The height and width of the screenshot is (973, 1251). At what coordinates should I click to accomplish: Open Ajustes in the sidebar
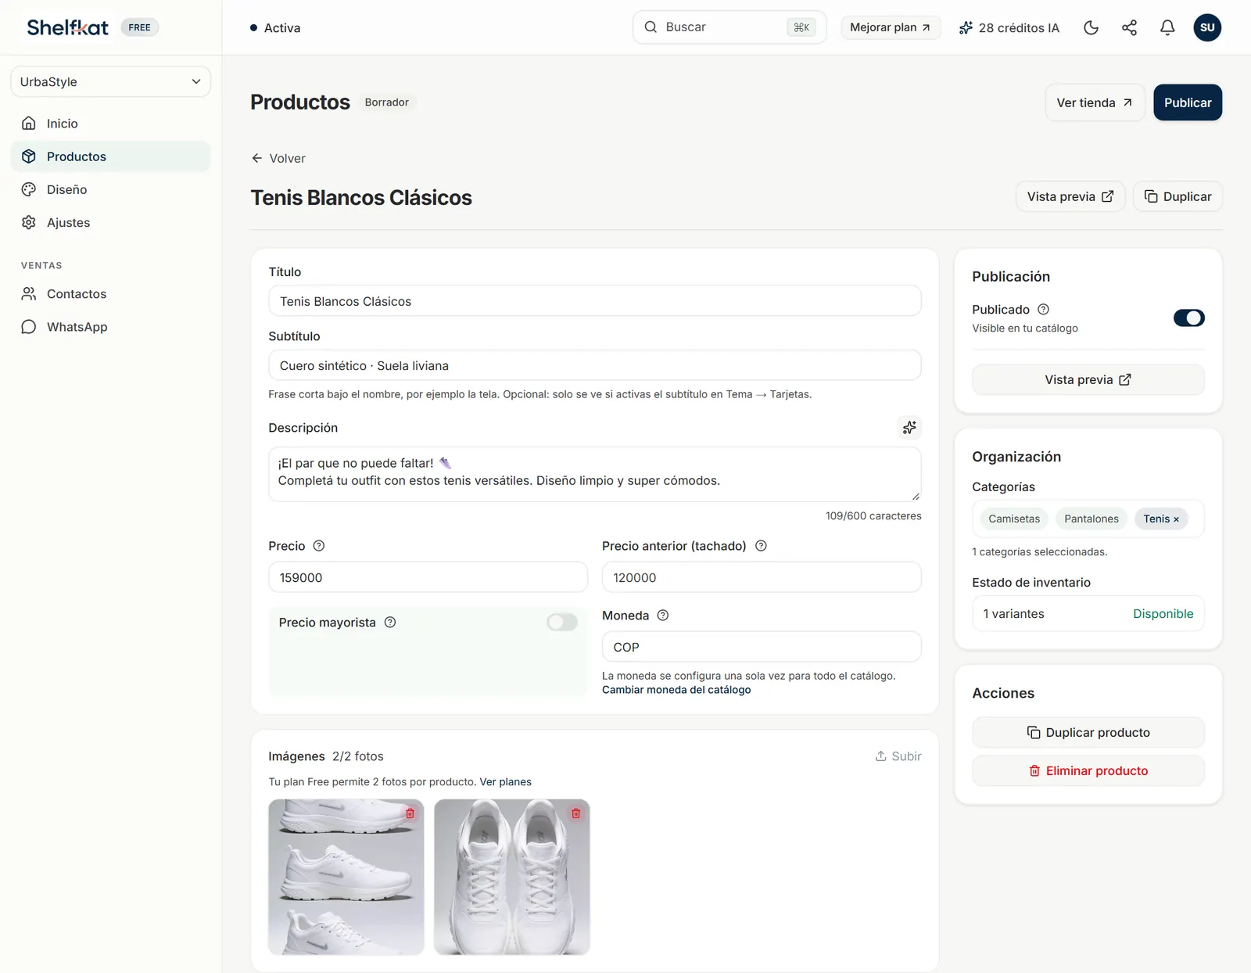[110, 222]
